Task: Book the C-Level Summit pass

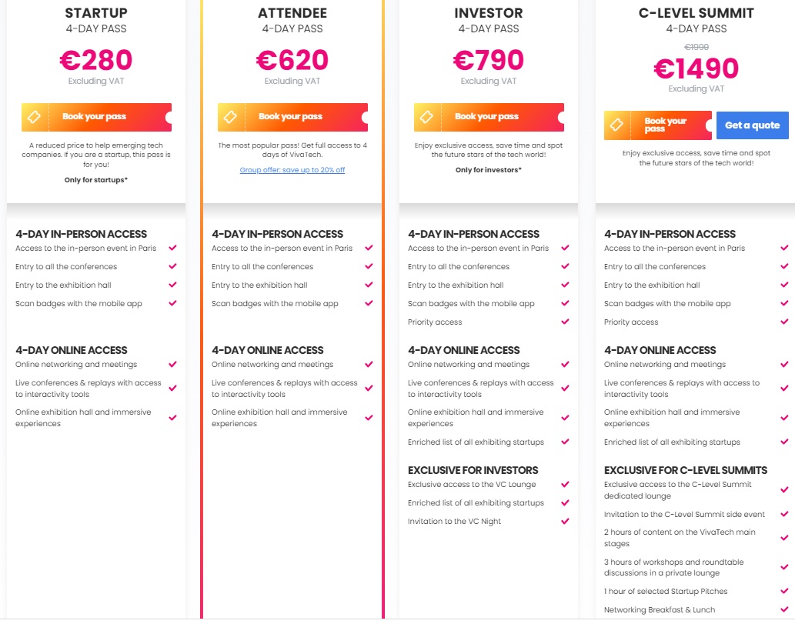Action: click(666, 125)
